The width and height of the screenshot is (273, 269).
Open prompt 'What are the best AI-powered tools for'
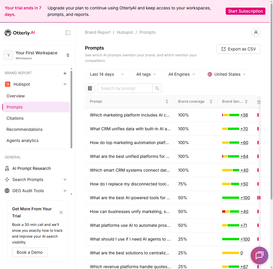[x=130, y=198]
